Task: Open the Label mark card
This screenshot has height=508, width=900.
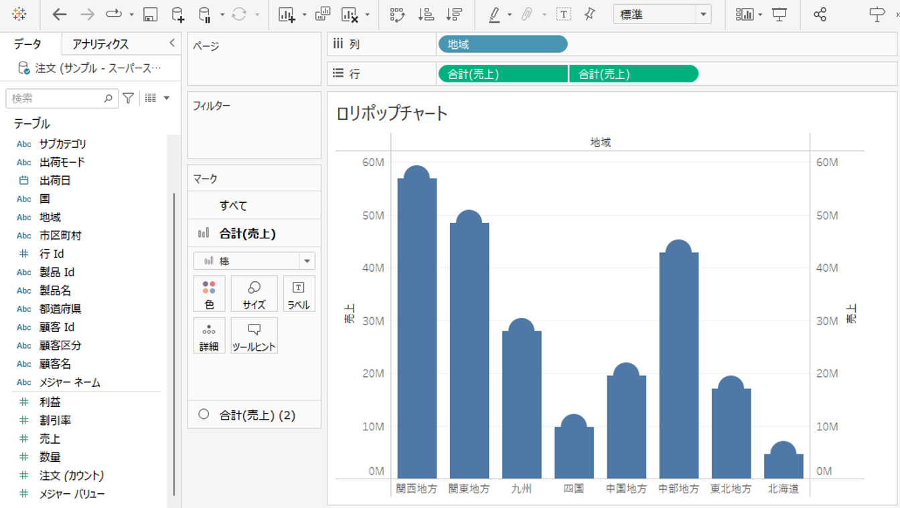Action: point(299,294)
